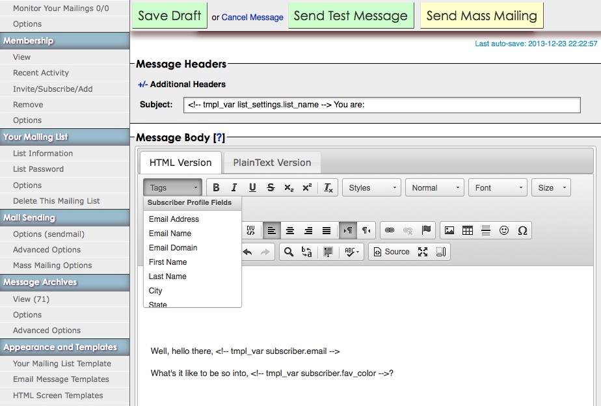Open the Font dropdown

498,187
